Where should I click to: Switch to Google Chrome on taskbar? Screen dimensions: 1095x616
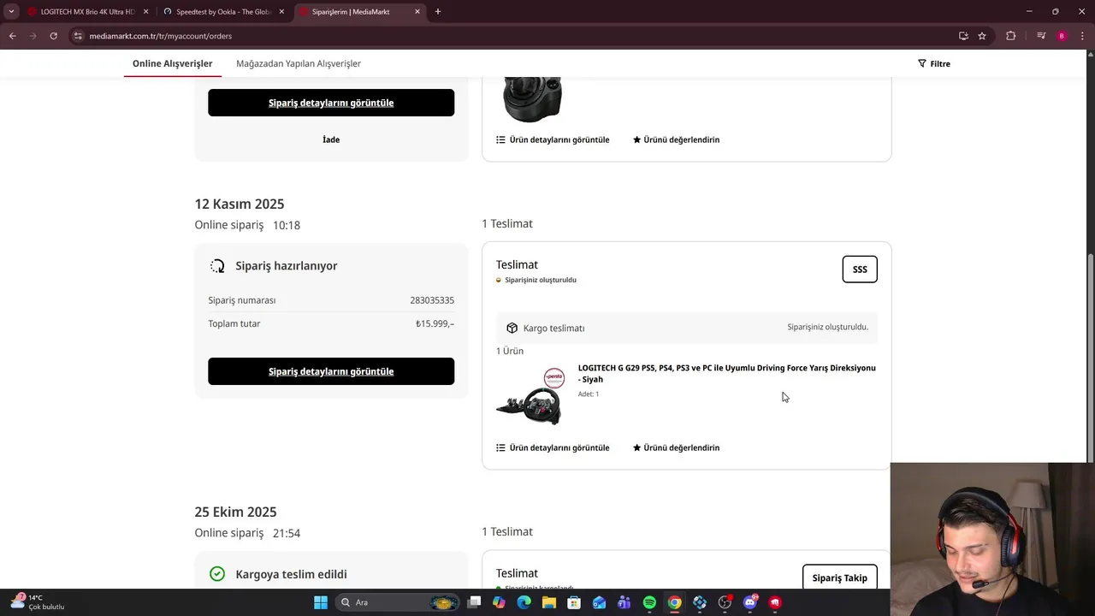[675, 602]
